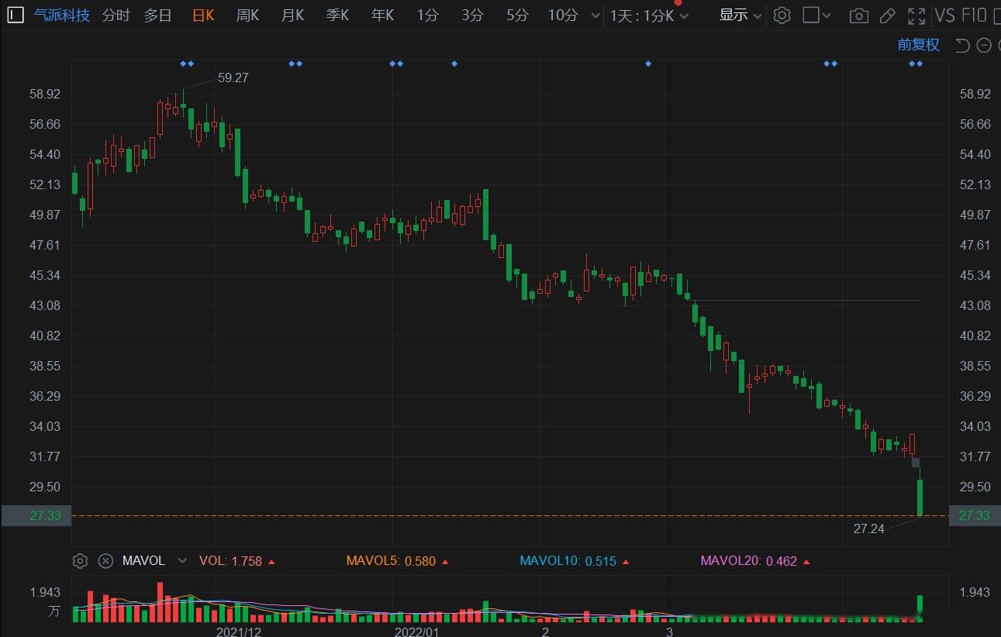Enter fullscreen chart mode
1001x637 pixels.
click(x=916, y=15)
